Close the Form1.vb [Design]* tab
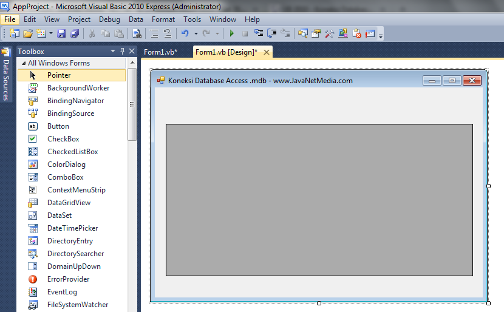 [267, 52]
